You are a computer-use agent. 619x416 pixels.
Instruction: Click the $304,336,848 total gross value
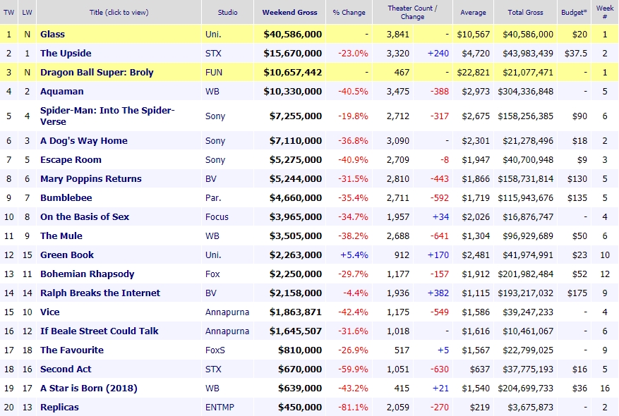(525, 92)
